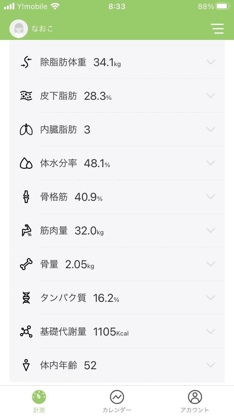The image size is (234, 416).
Task: Tap the なおこ username label
Action: tap(42, 29)
